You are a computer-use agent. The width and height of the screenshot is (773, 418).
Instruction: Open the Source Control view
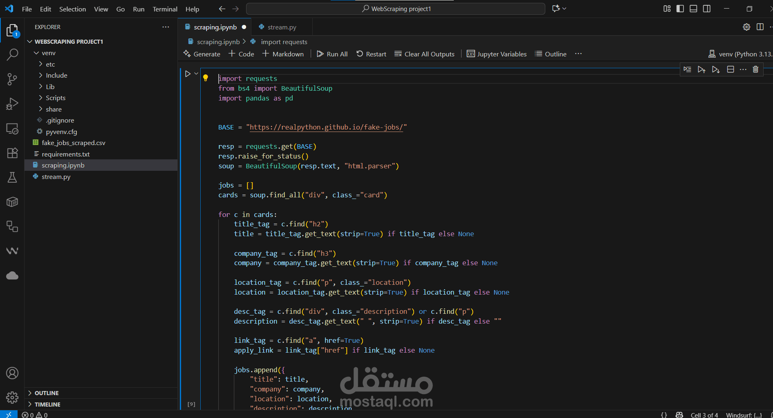click(x=12, y=79)
